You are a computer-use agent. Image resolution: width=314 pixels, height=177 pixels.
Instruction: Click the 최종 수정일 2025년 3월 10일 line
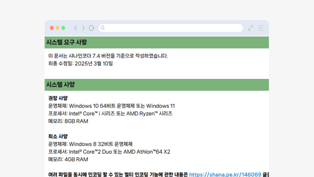pyautogui.click(x=81, y=64)
